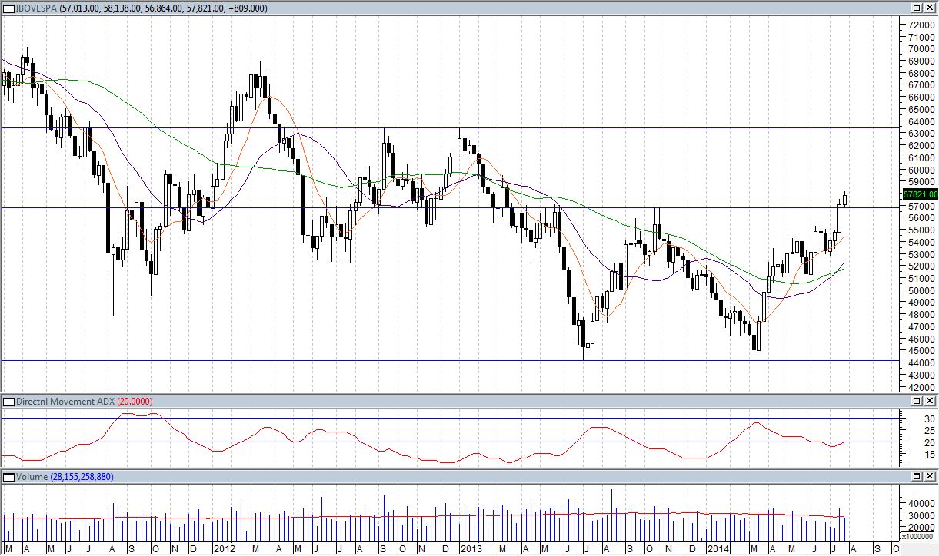Screen dimensions: 939x556
Task: Click the Directnl Movement ADX title label
Action: 65,402
